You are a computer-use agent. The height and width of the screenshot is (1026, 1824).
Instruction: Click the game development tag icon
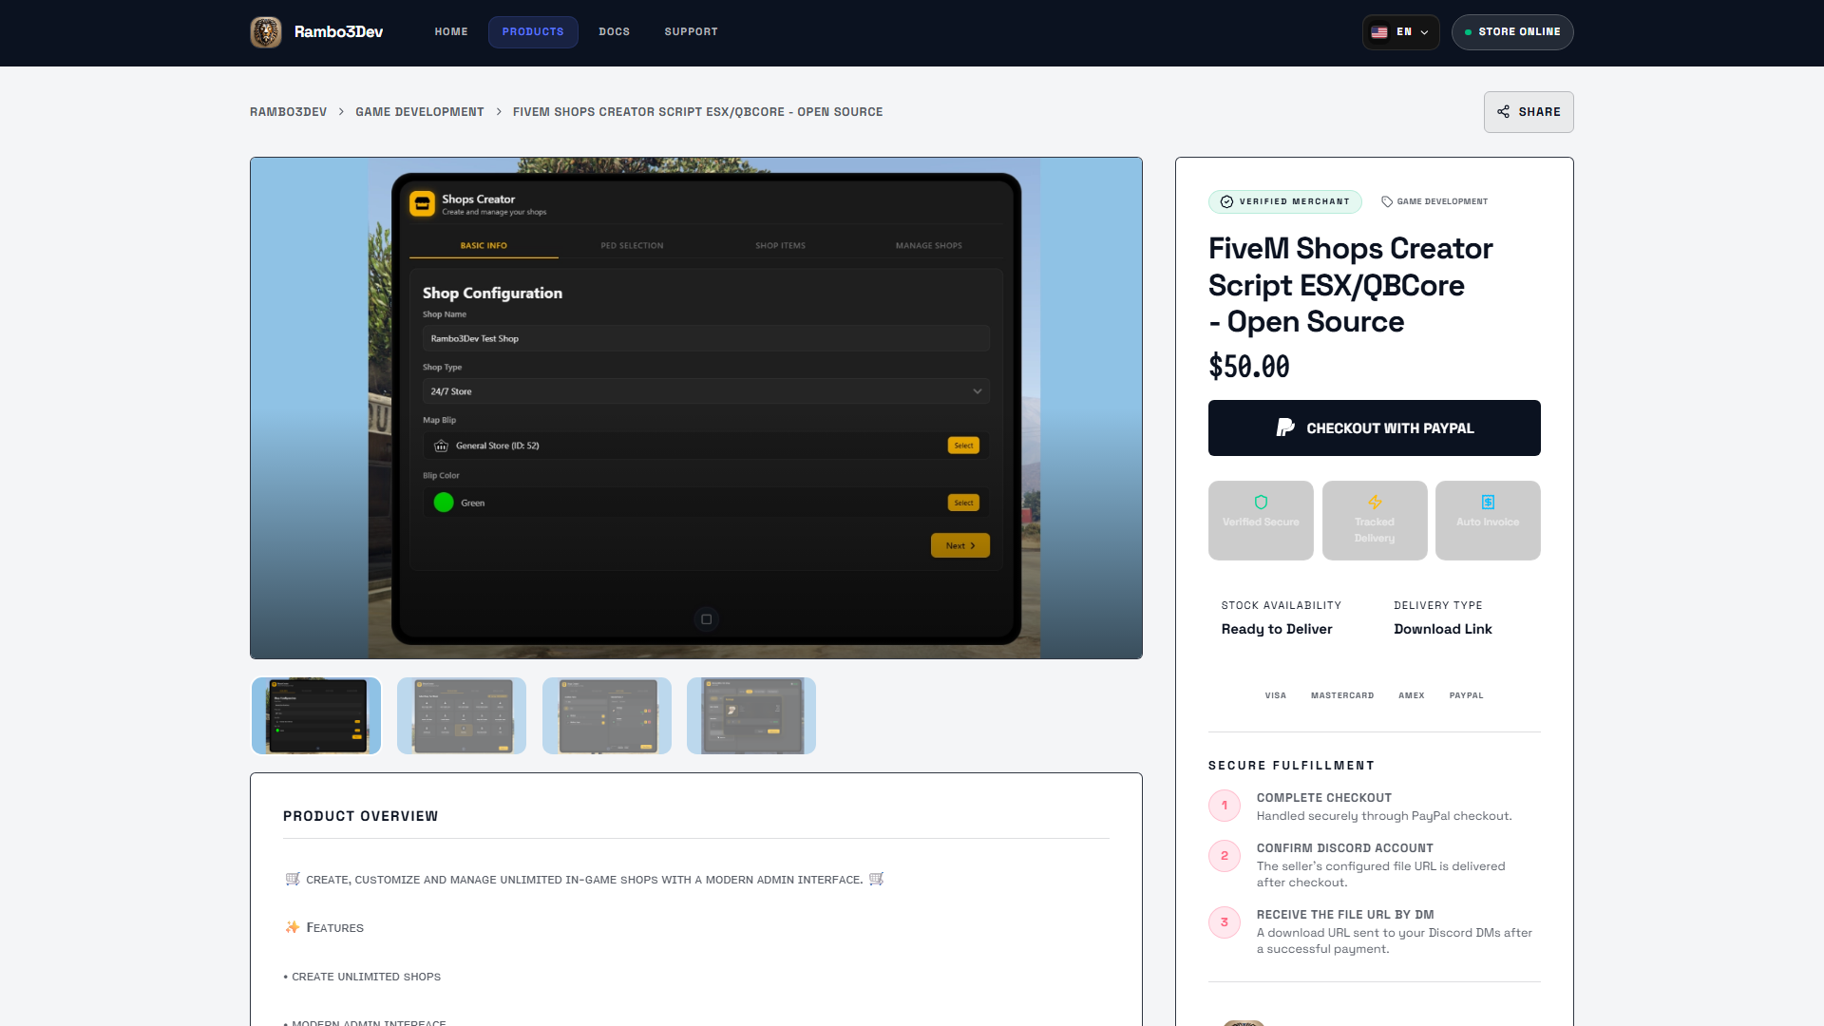coord(1387,201)
